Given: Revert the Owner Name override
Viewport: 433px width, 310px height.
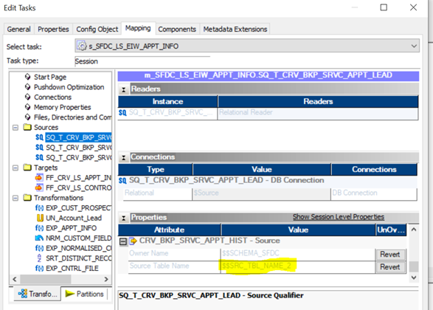Looking at the screenshot, I should (390, 254).
